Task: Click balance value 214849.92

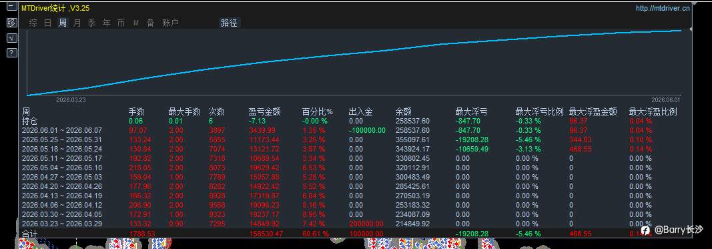Action: click(x=412, y=224)
